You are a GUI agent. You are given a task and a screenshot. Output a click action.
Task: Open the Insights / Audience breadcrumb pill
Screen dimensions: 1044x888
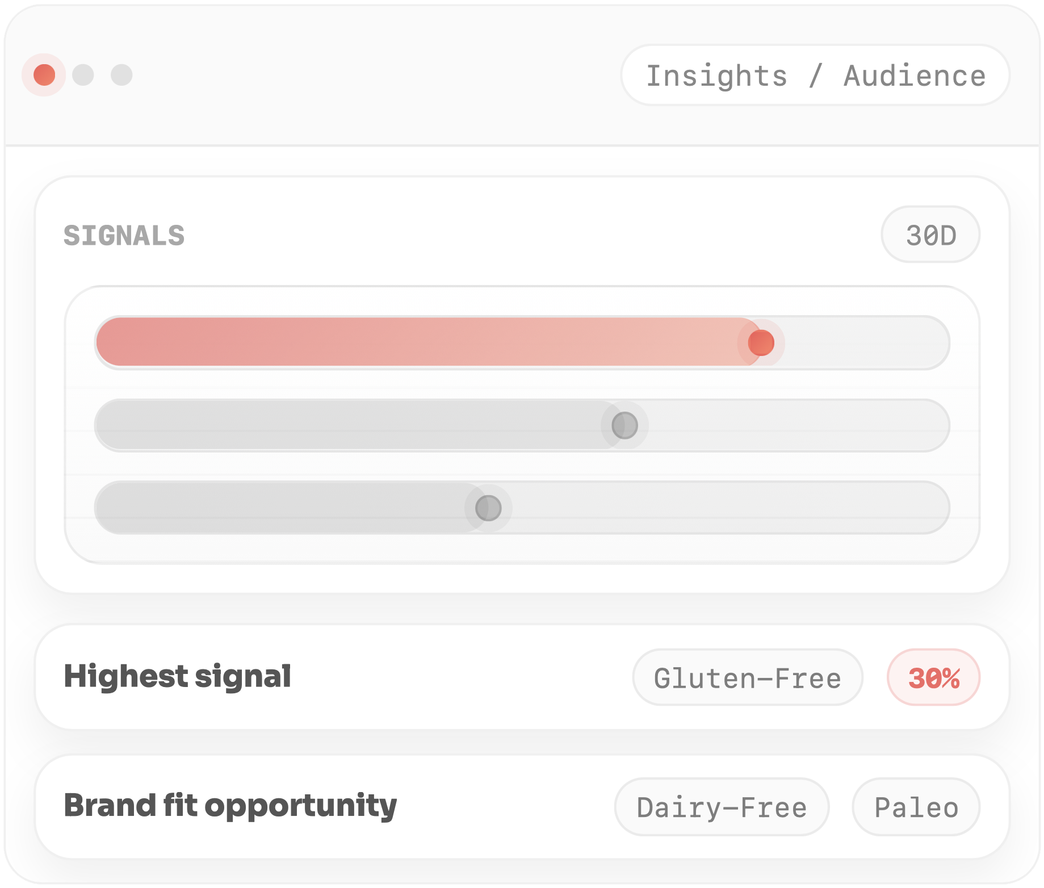815,76
